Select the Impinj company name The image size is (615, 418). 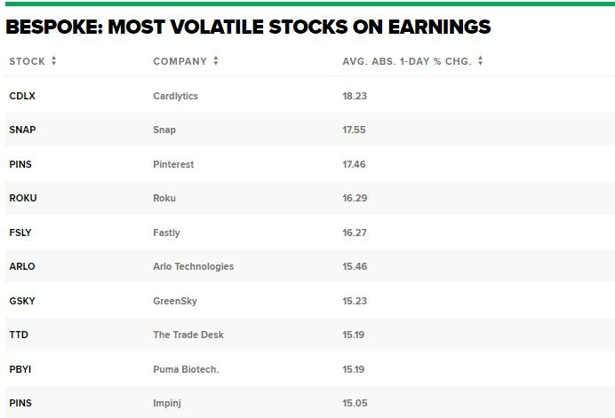coord(166,403)
